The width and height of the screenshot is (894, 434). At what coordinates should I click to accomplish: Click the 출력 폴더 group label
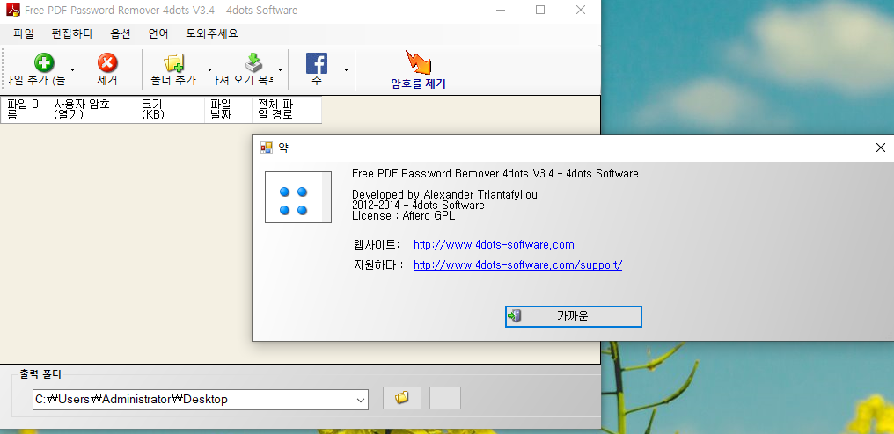pos(40,374)
